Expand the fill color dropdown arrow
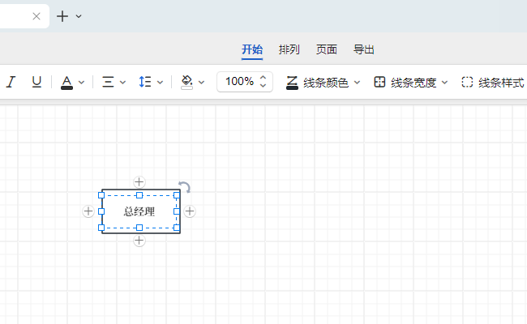The width and height of the screenshot is (527, 324). 201,83
